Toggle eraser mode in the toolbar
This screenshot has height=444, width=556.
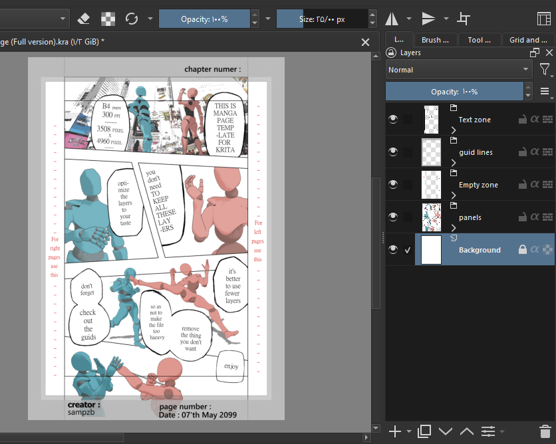click(x=84, y=19)
